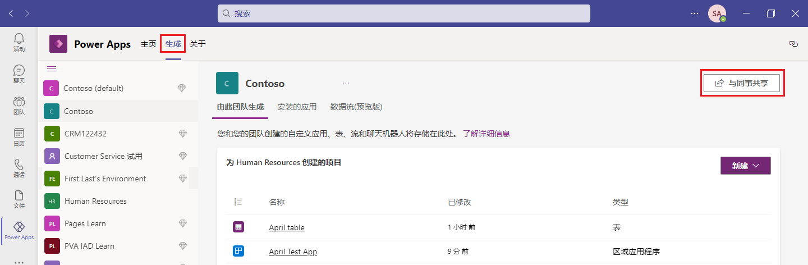Click the copy link icon at the top right
This screenshot has height=265, width=808.
point(793,44)
